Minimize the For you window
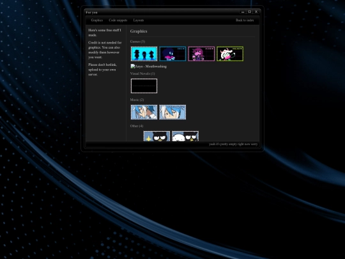345x259 pixels. click(x=243, y=12)
